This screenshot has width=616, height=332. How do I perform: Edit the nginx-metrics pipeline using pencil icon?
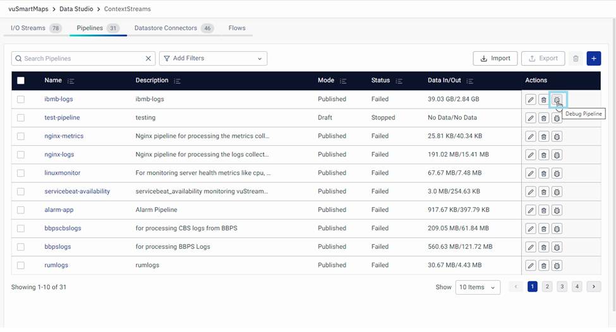531,136
